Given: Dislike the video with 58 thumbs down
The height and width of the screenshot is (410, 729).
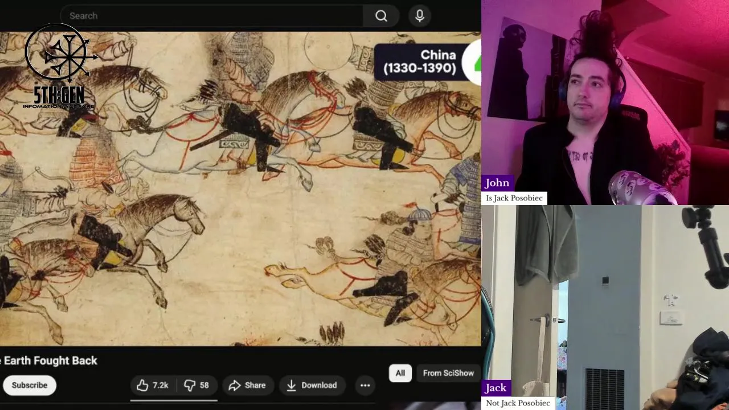Looking at the screenshot, I should click(196, 386).
